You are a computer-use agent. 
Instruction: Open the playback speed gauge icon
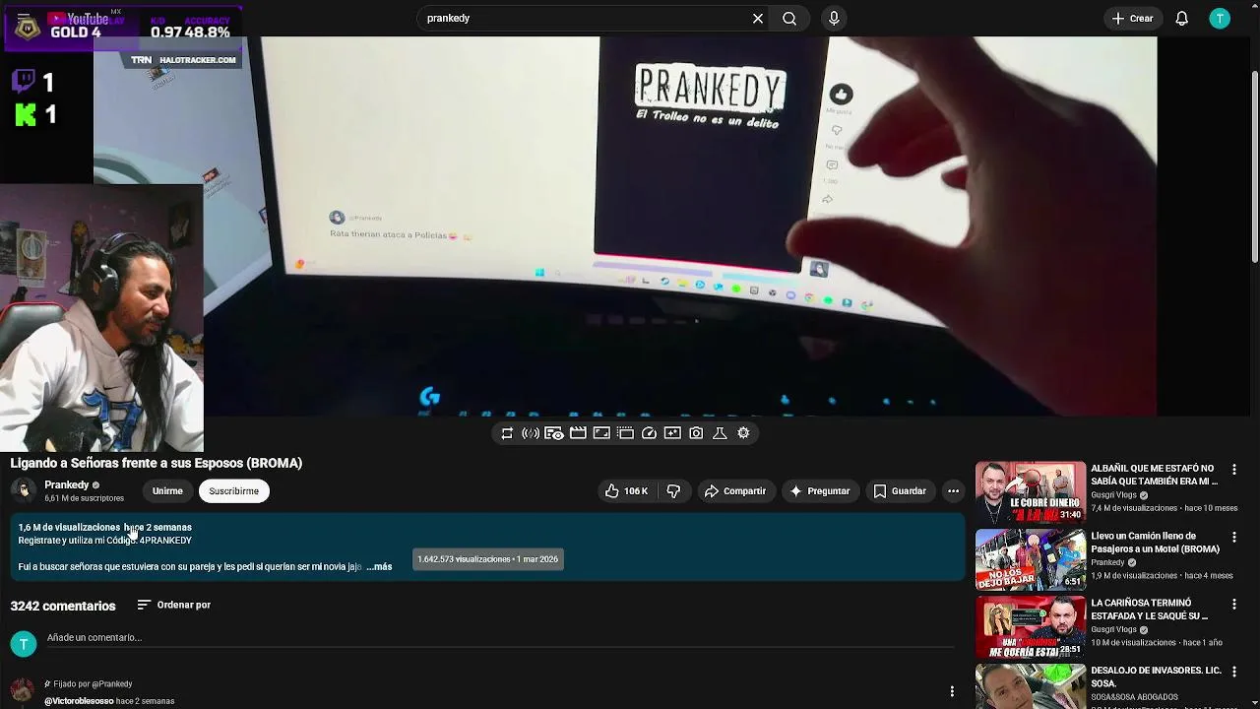(x=649, y=433)
